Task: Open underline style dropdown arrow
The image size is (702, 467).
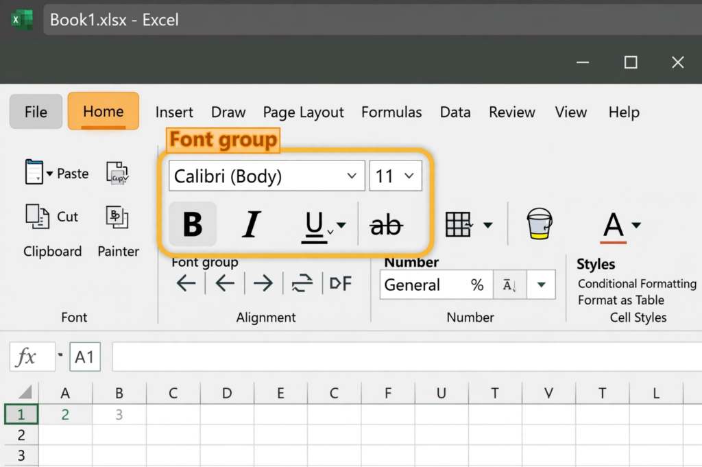Action: 341,225
